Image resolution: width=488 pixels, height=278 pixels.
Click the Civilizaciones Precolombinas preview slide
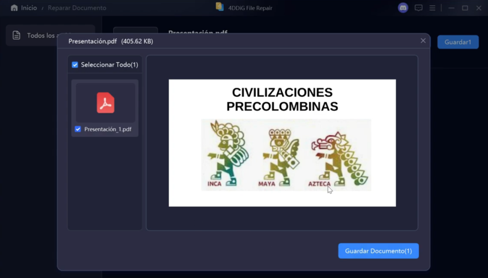coord(282,143)
